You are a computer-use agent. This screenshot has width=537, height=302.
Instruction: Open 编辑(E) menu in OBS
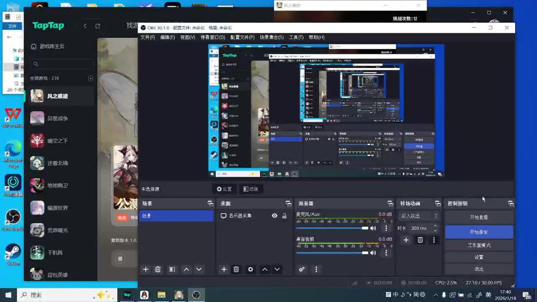pyautogui.click(x=168, y=37)
